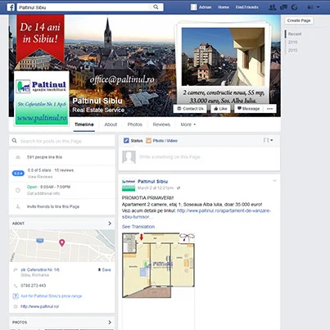Click the March 2 at 12:21pm timestamp

(x=156, y=188)
